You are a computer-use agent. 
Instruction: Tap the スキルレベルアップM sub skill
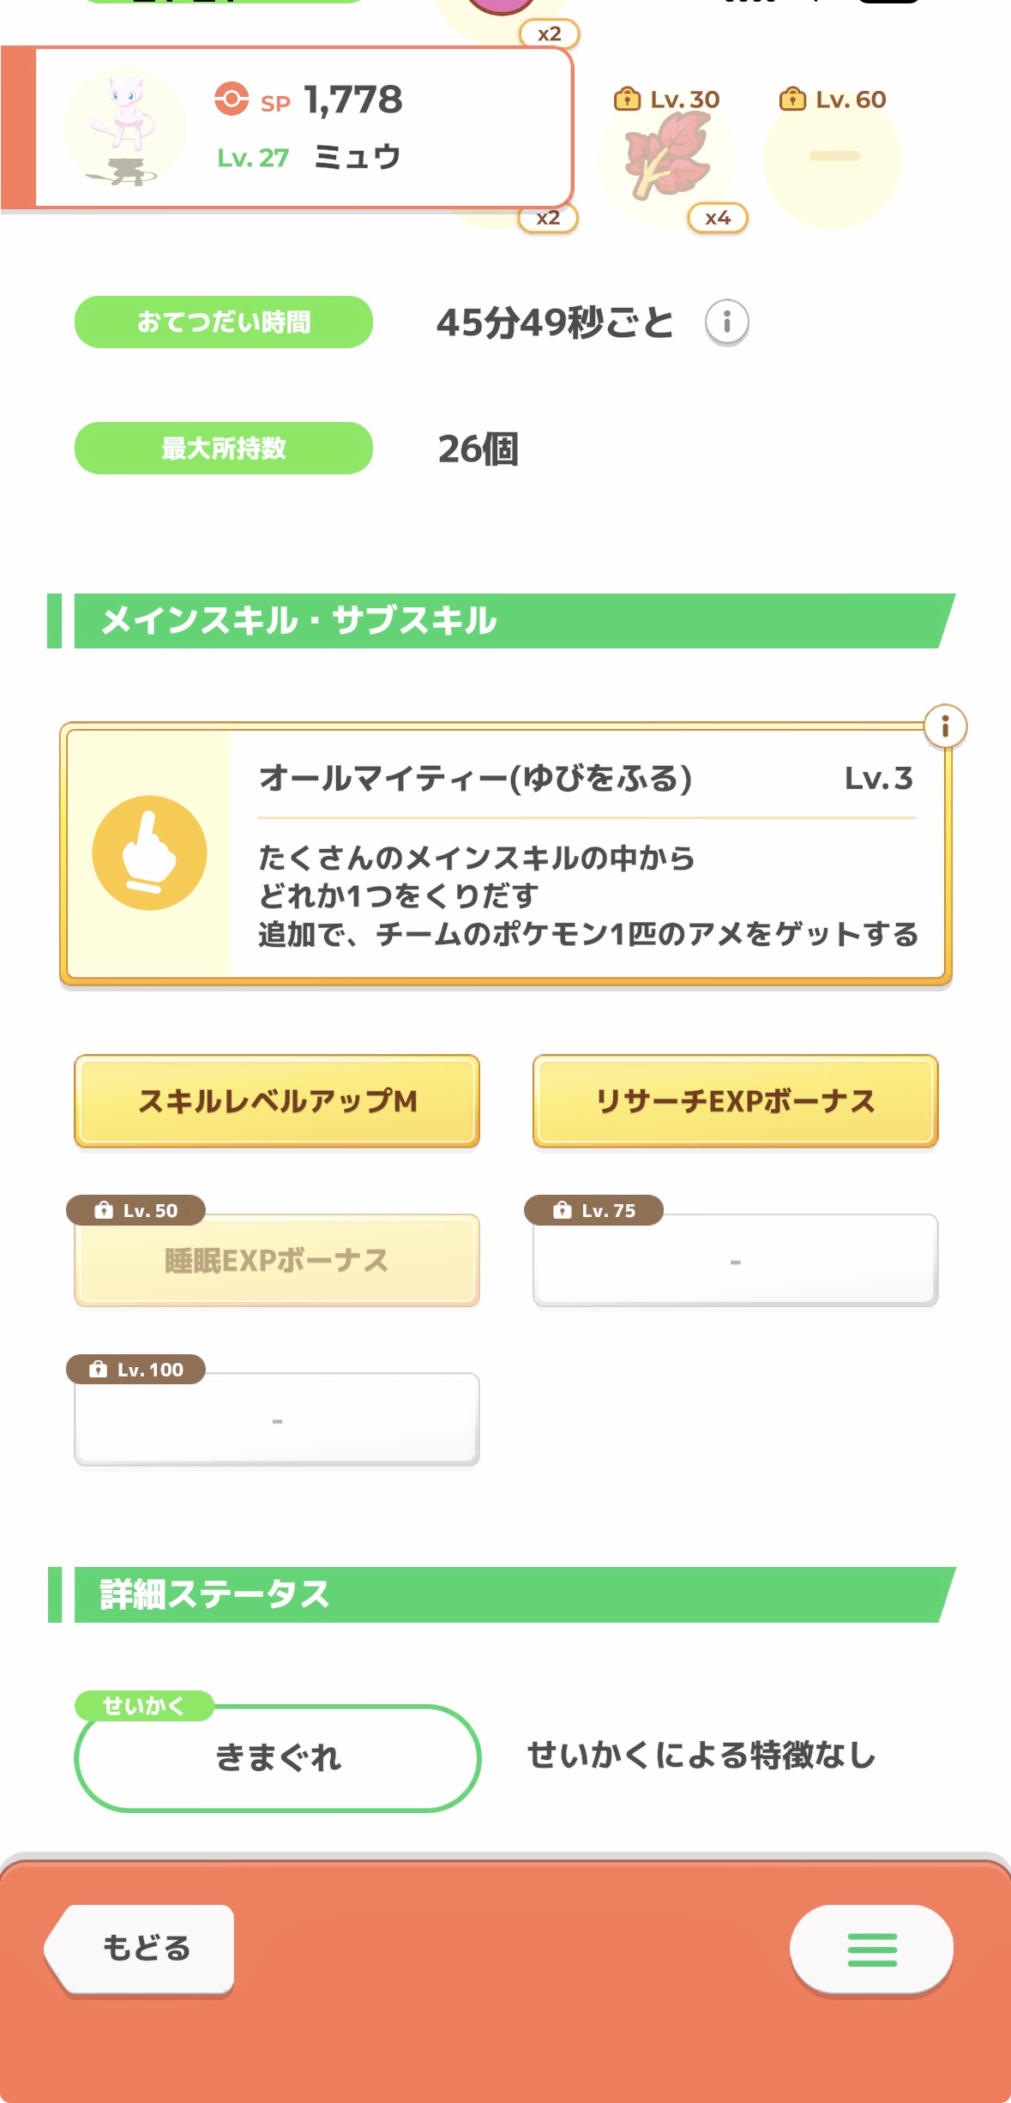(x=277, y=1101)
